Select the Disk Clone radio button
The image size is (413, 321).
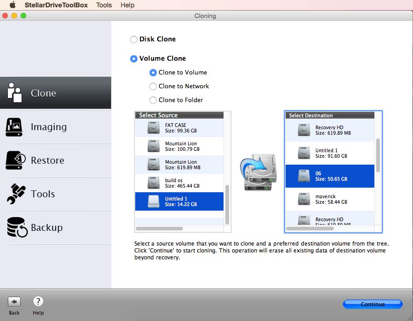pyautogui.click(x=133, y=40)
